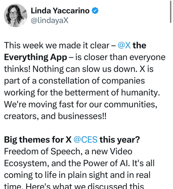Click the 'This week we made it clear' line

tap(57, 45)
